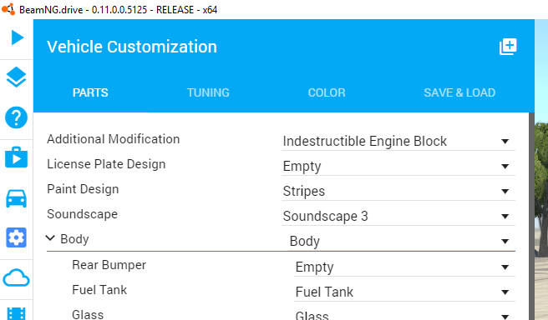Open Additional Modification dropdown
The width and height of the screenshot is (548, 320).
tap(398, 141)
